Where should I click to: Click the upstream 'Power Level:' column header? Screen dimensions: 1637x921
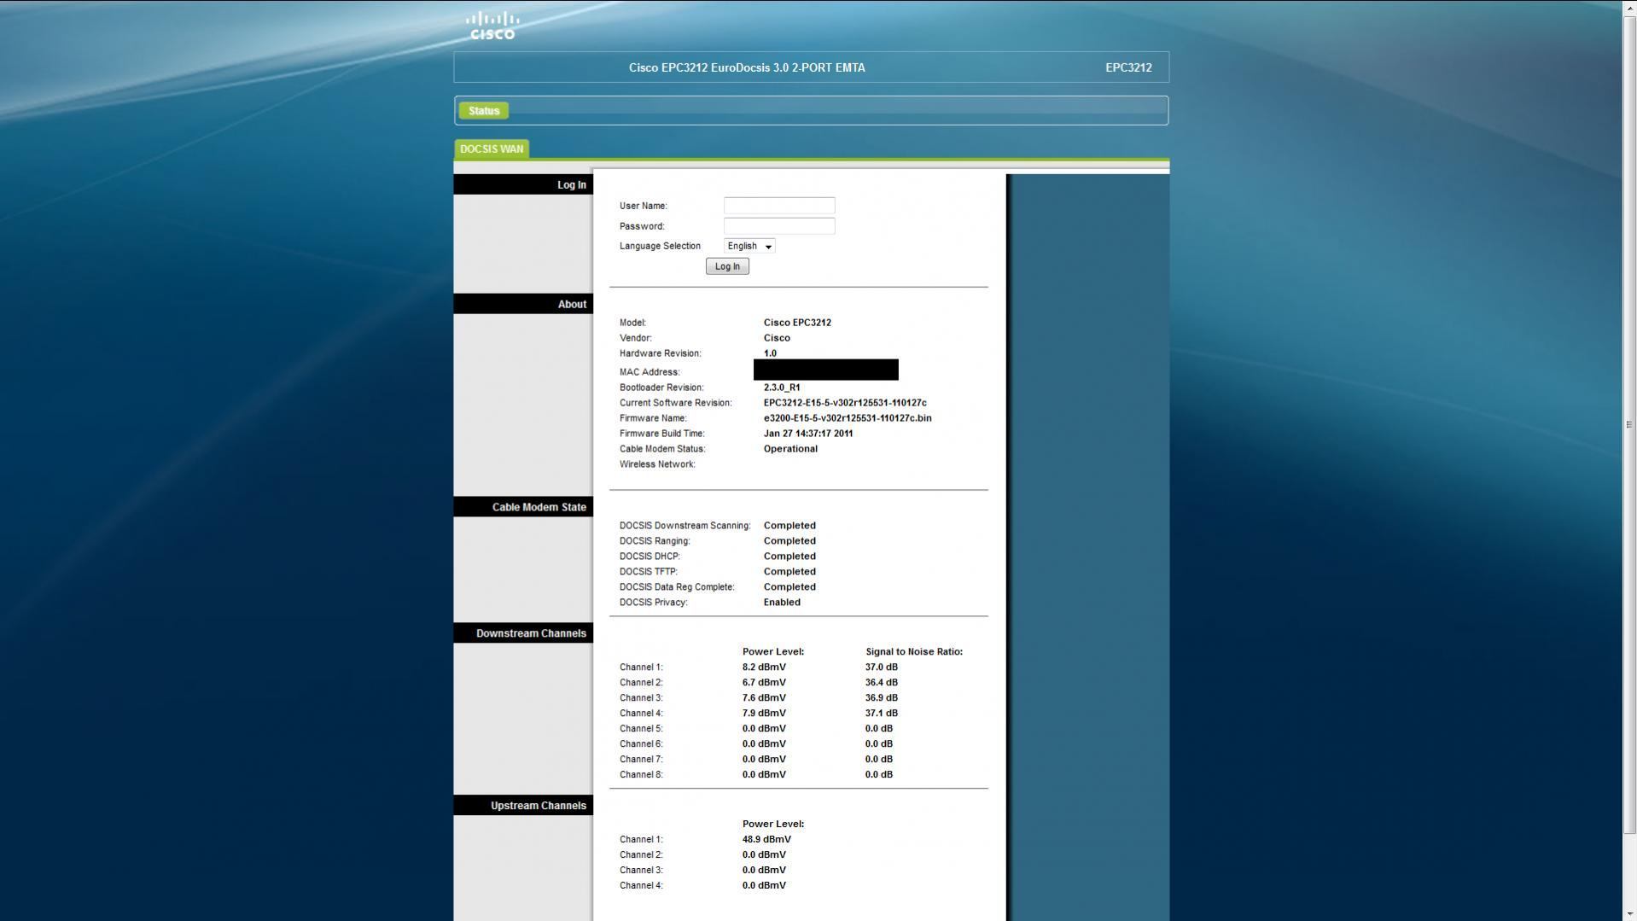coord(773,825)
